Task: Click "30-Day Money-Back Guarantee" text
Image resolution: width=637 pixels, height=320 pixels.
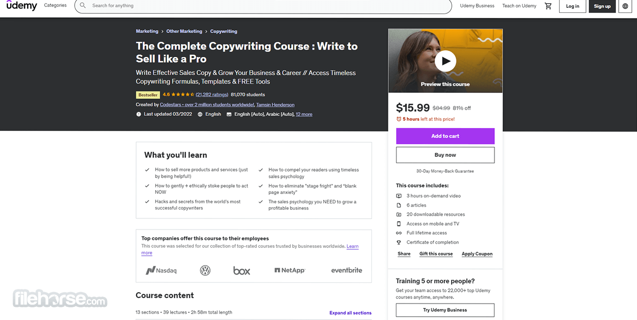Action: 445,171
